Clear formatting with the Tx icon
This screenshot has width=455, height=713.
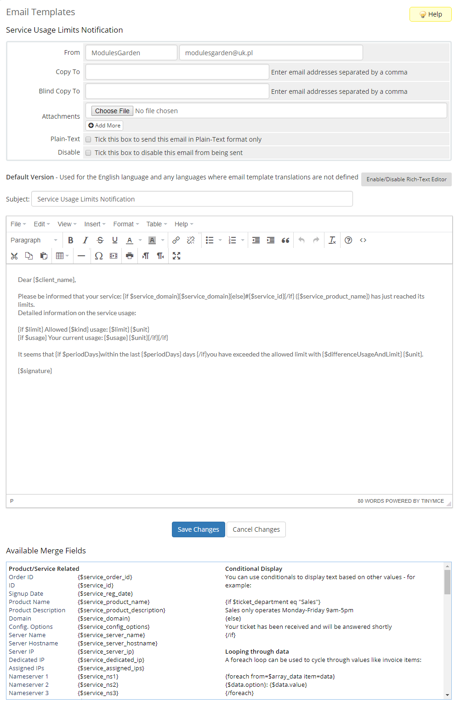pyautogui.click(x=332, y=240)
